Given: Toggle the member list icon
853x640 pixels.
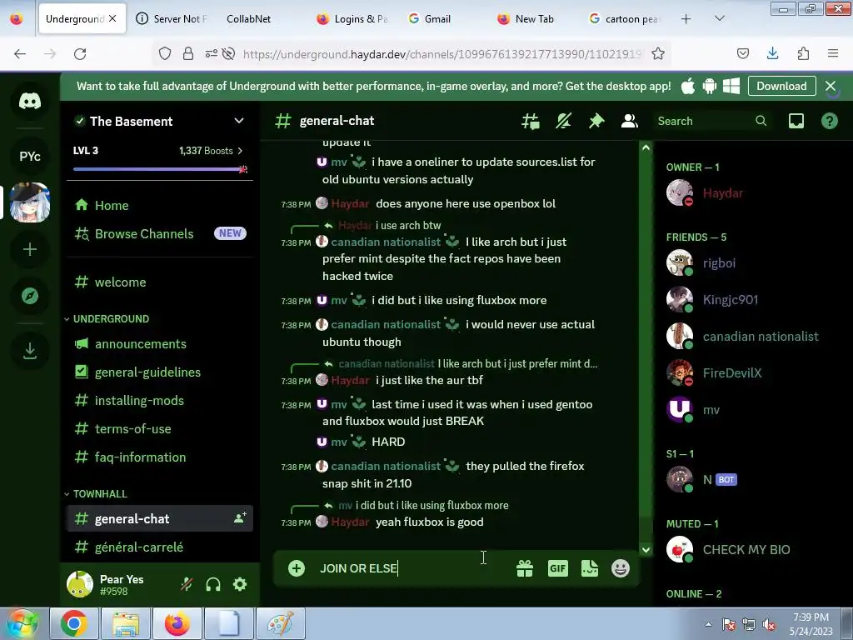Looking at the screenshot, I should click(x=630, y=121).
